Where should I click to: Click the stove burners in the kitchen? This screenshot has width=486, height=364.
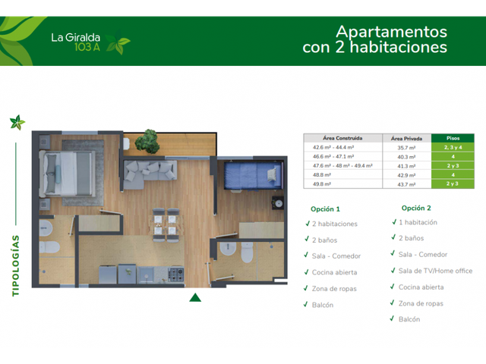point(175,275)
